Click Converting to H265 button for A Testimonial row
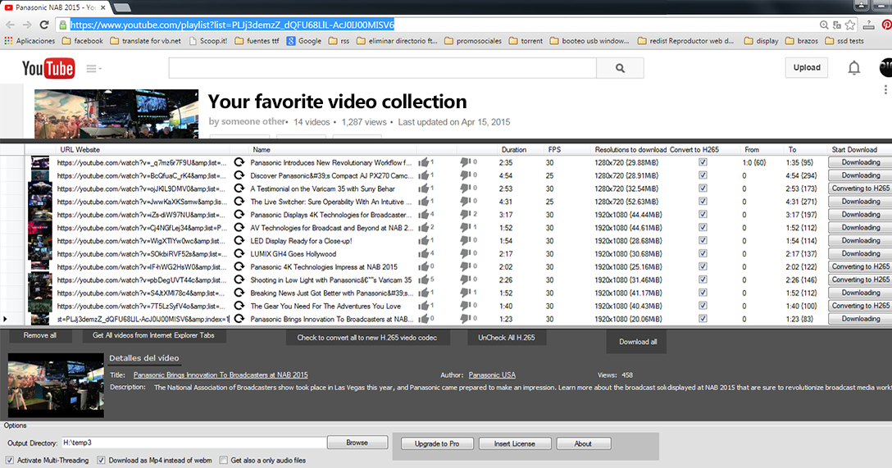 [860, 189]
